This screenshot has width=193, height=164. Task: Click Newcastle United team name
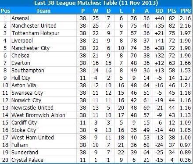click(32, 108)
